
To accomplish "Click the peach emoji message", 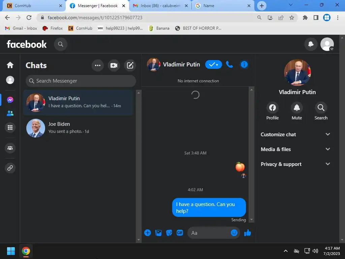I will pyautogui.click(x=240, y=167).
